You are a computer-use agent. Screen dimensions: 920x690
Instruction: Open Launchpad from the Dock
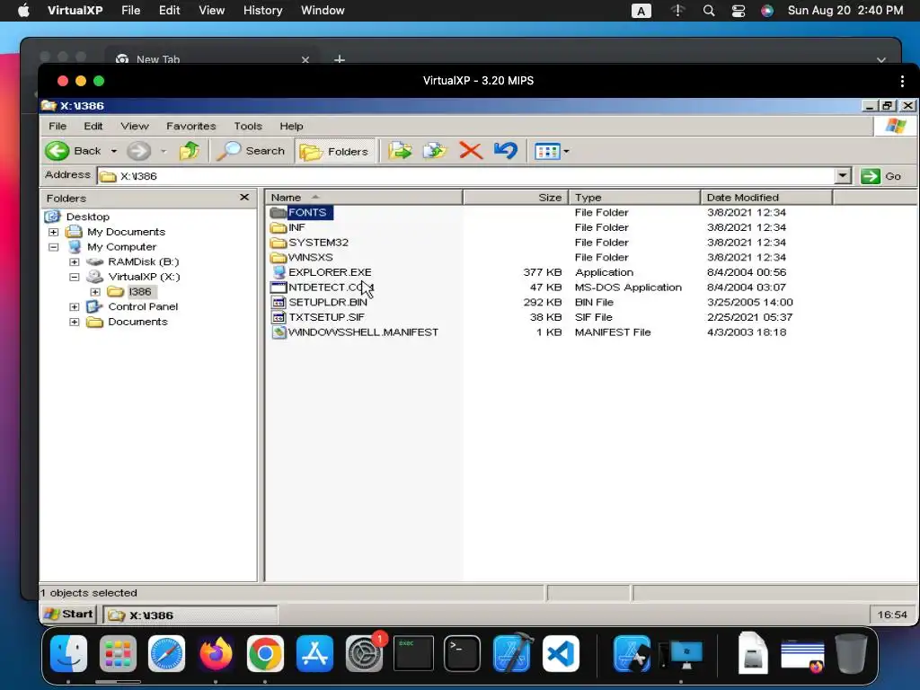118,654
